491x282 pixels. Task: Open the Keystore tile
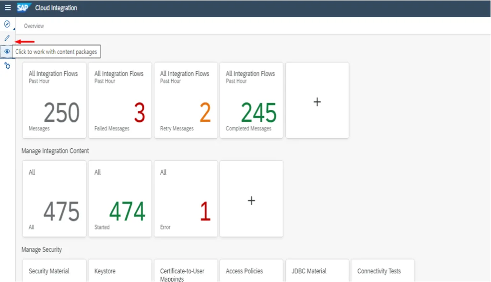[120, 271]
